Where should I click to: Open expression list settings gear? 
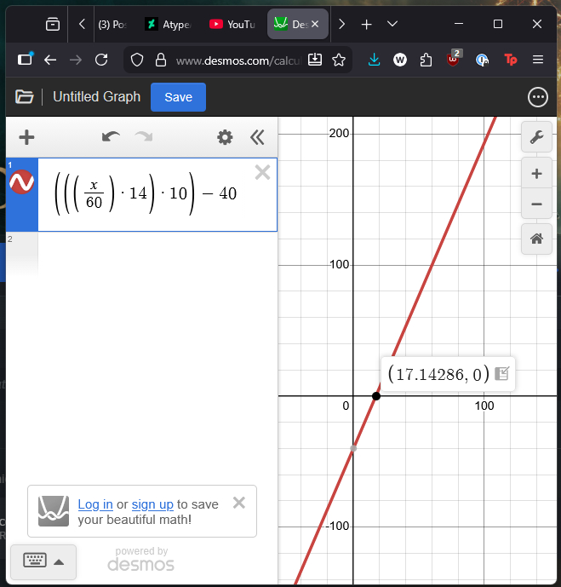(225, 137)
